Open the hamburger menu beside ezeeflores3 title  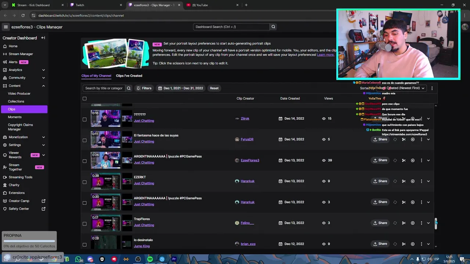6,27
